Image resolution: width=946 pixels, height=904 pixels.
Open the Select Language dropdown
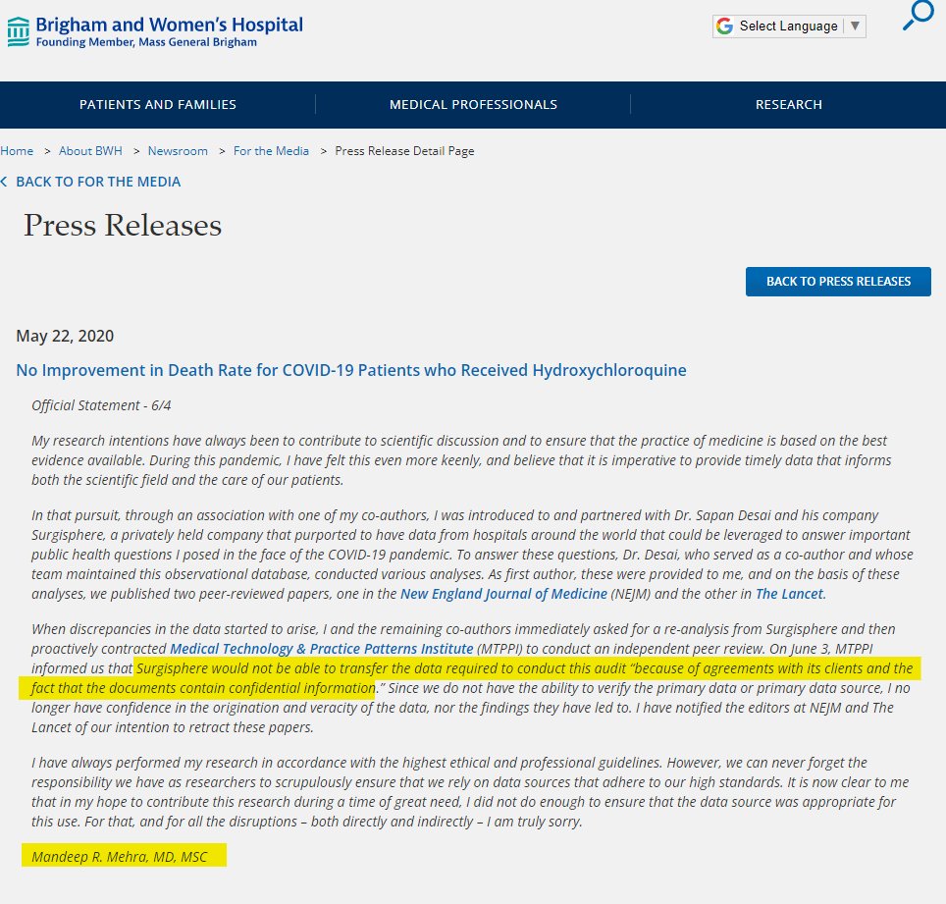click(x=788, y=27)
